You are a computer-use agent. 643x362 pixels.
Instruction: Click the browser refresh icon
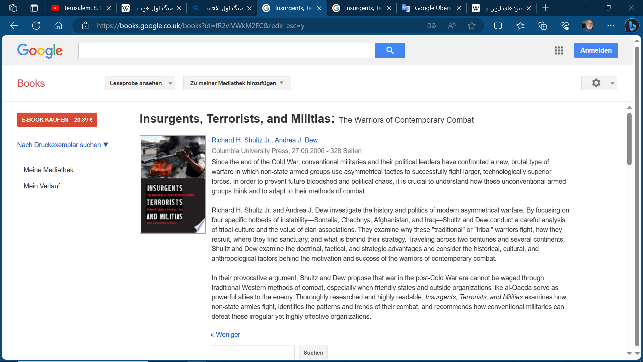[36, 26]
